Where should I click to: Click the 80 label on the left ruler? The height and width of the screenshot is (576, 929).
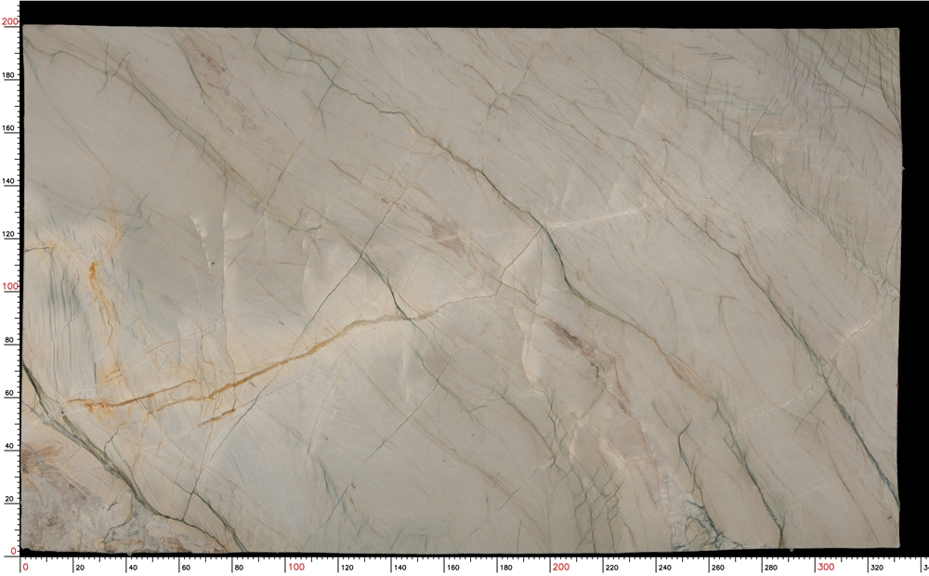(7, 339)
